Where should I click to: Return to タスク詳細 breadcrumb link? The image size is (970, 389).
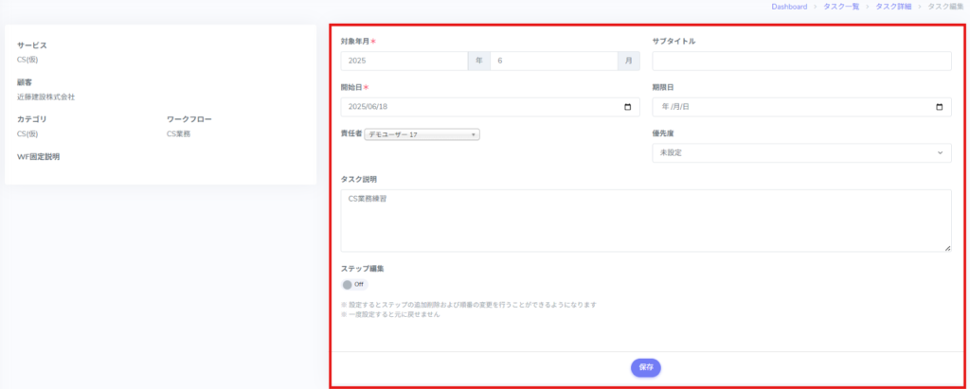click(894, 7)
